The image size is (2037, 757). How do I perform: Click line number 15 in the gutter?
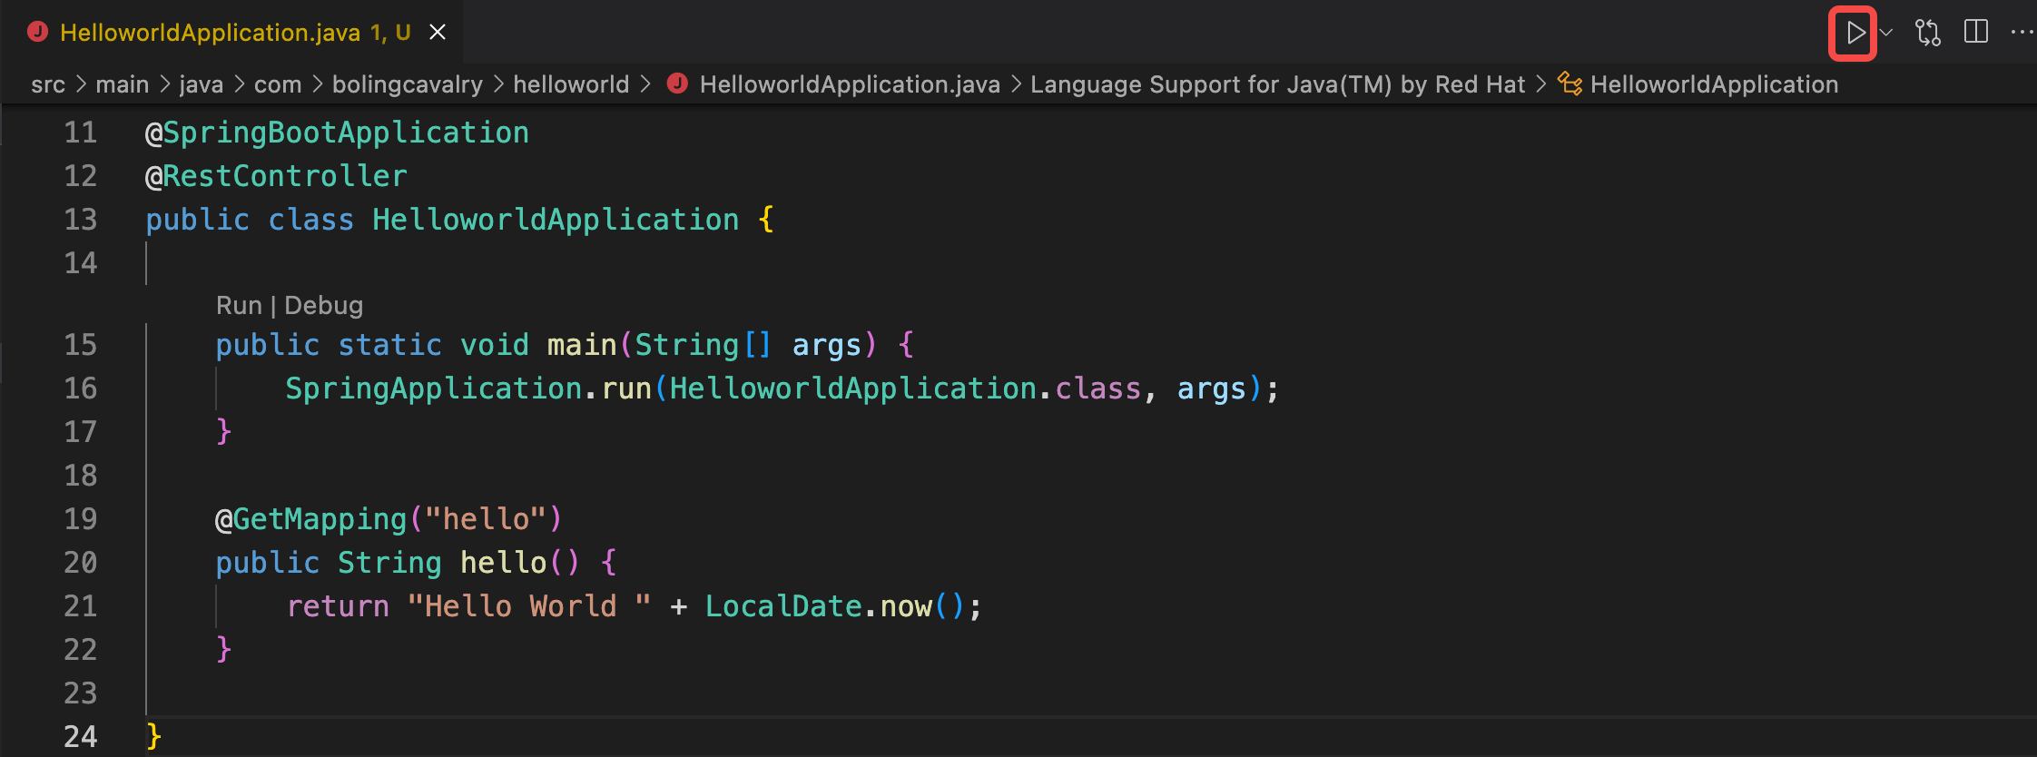click(80, 345)
